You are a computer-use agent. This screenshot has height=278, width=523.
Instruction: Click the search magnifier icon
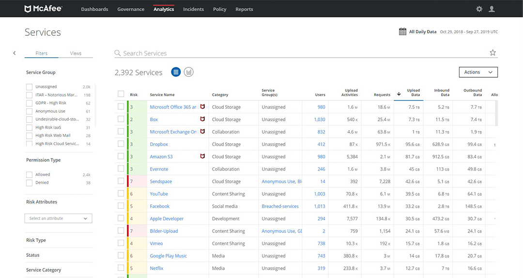click(117, 53)
